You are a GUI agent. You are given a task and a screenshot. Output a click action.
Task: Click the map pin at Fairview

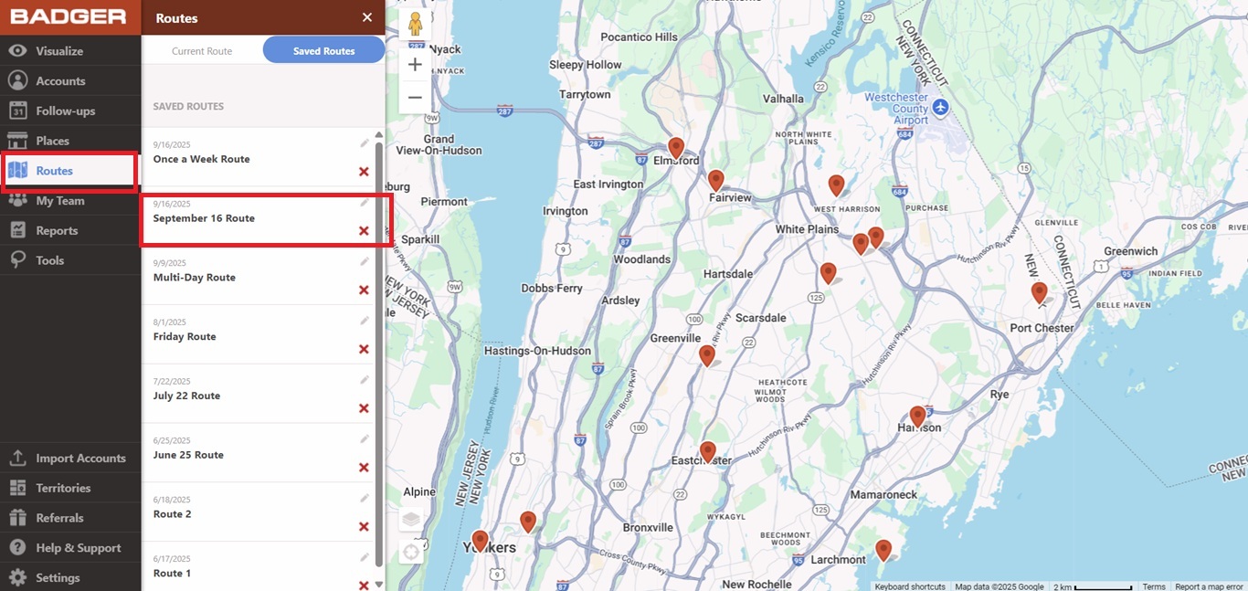point(716,181)
